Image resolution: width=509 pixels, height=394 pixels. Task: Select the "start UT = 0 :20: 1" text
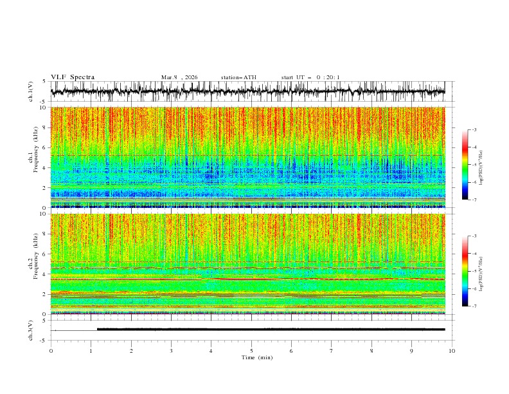click(x=310, y=77)
